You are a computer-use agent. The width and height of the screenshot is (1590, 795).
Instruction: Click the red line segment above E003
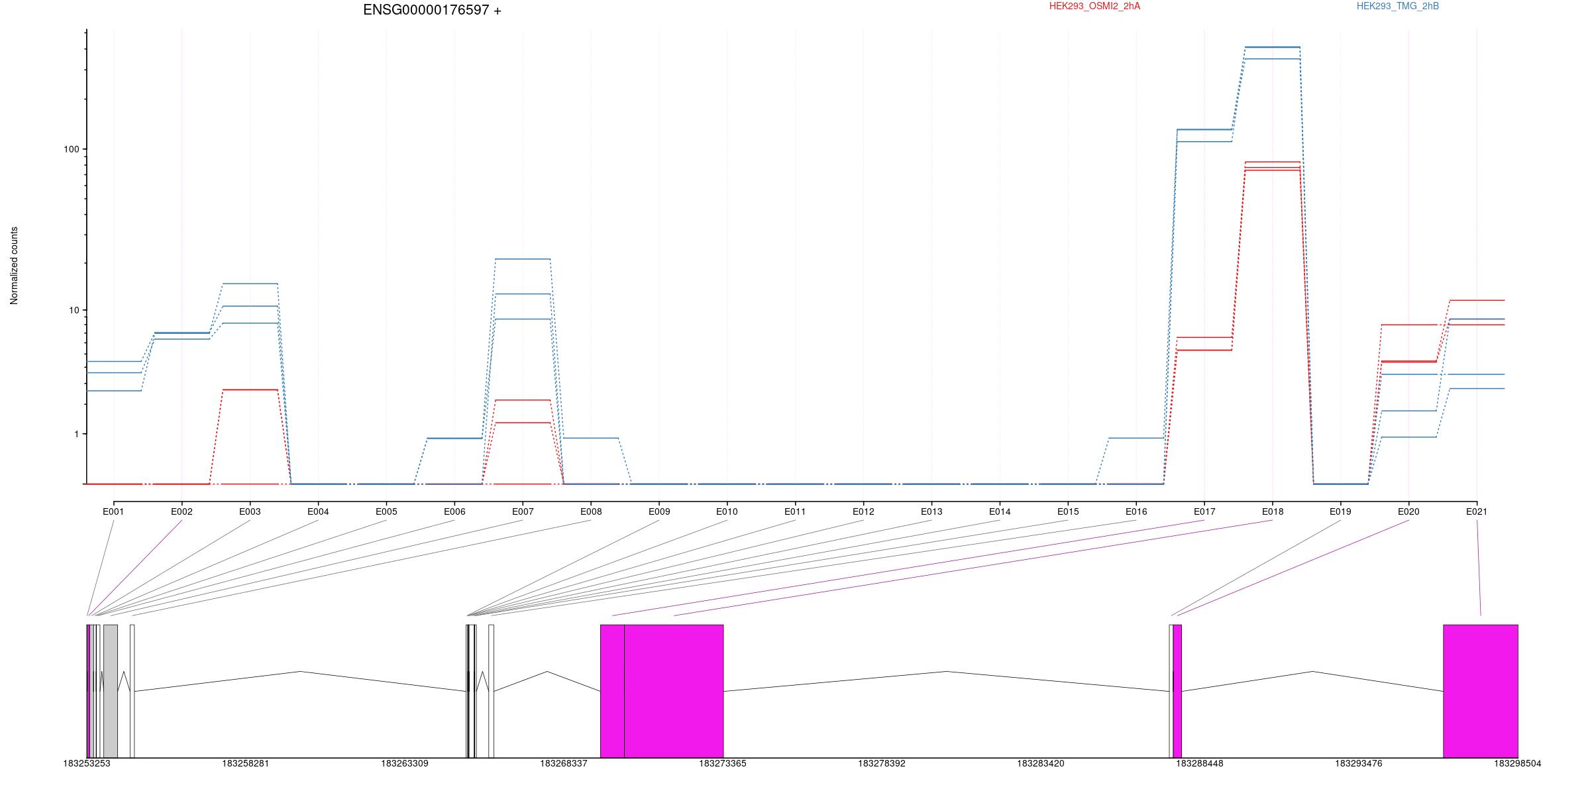click(250, 390)
